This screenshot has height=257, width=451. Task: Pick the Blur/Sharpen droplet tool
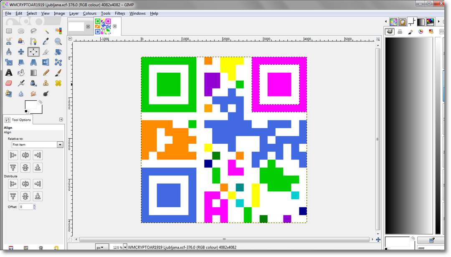tap(21, 94)
